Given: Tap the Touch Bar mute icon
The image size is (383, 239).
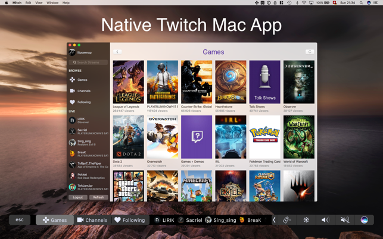Looking at the screenshot, I should 345,220.
